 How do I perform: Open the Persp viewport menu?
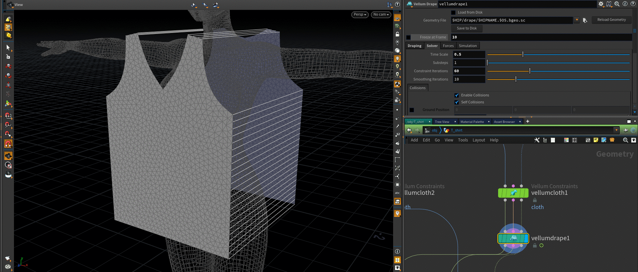360,15
